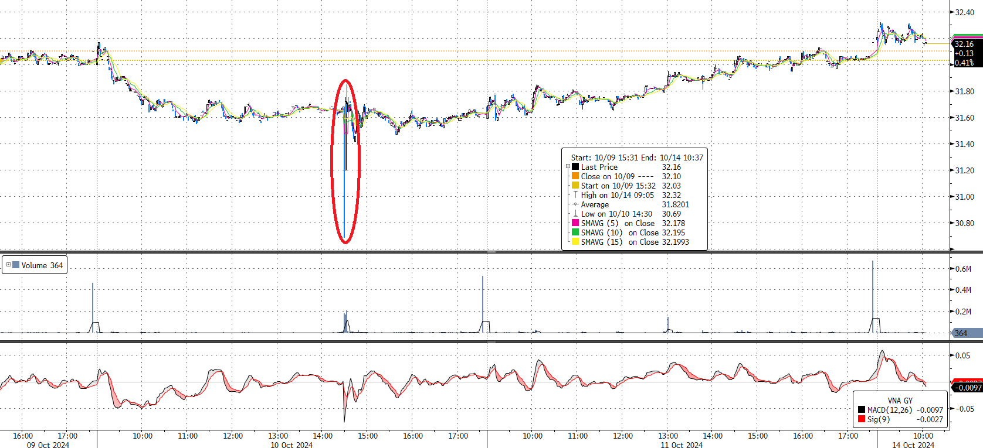
Task: Click the Low marker icon in legend
Action: 575,214
